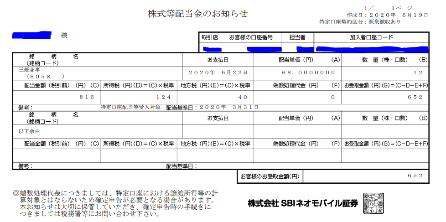Click the title 株式等配当金のお知らせ
Screen dimensions: 446x222
coord(198,14)
